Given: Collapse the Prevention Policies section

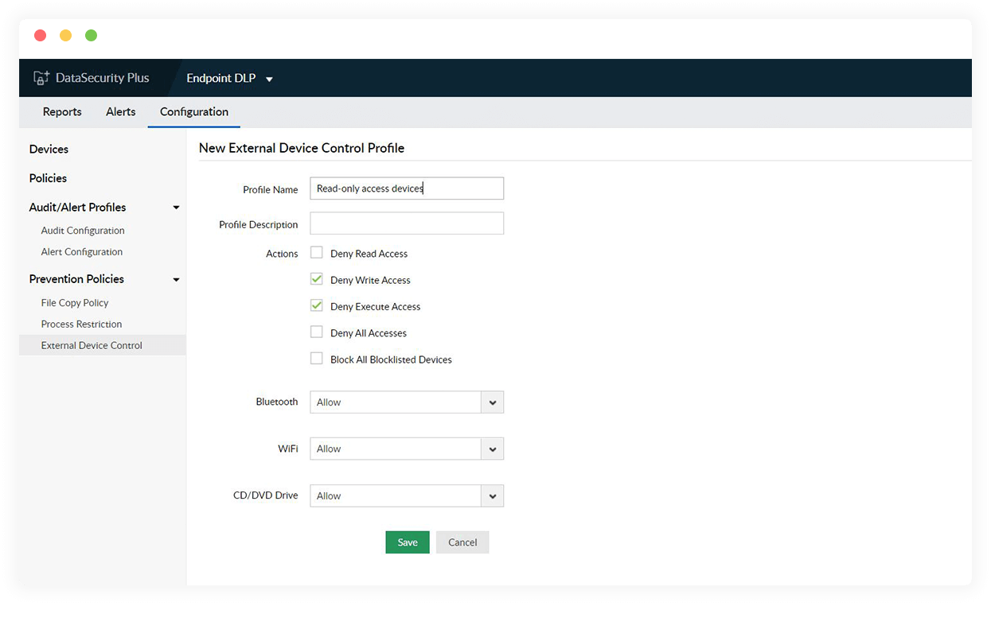Looking at the screenshot, I should pyautogui.click(x=176, y=279).
